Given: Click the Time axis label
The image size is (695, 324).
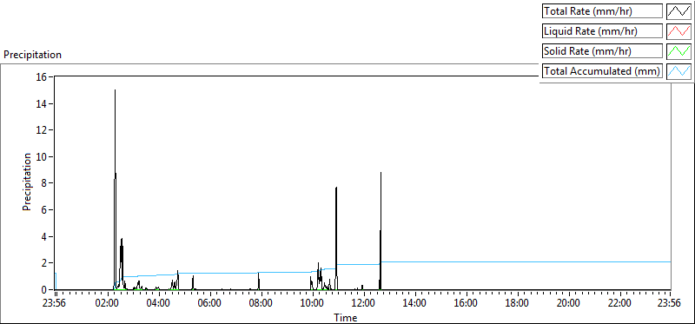Looking at the screenshot, I should (x=345, y=317).
